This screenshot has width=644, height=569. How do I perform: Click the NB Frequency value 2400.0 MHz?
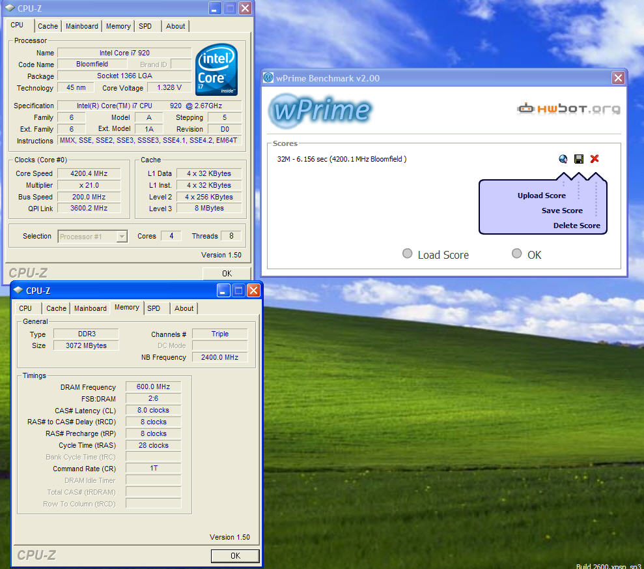pyautogui.click(x=220, y=357)
